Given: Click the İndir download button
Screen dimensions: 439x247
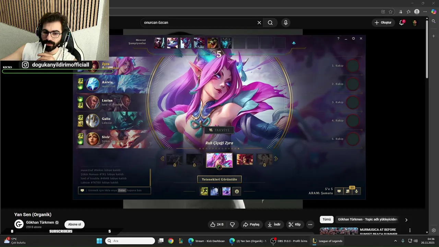Looking at the screenshot, I should [x=274, y=224].
